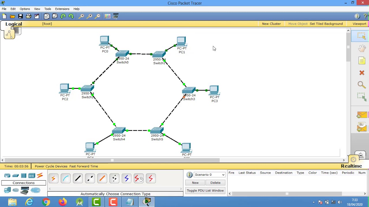Image resolution: width=369 pixels, height=207 pixels.
Task: Zoom in with the plus magnifier
Action: [x=81, y=16]
